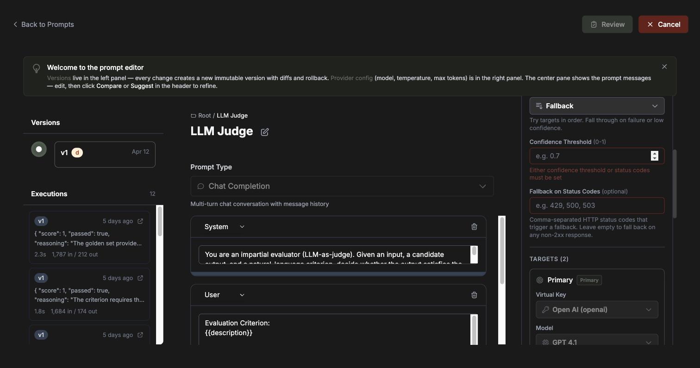The height and width of the screenshot is (368, 700).
Task: Dismiss the welcome banner
Action: pos(664,67)
